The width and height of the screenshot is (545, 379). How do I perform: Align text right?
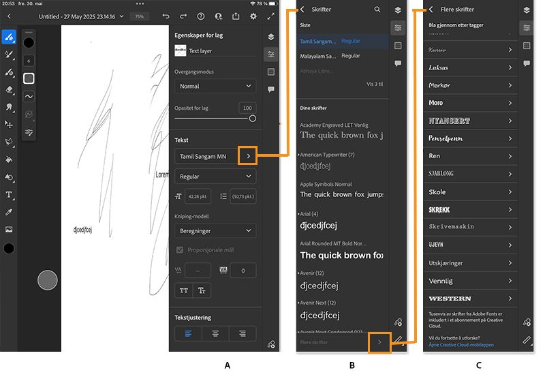pyautogui.click(x=243, y=334)
